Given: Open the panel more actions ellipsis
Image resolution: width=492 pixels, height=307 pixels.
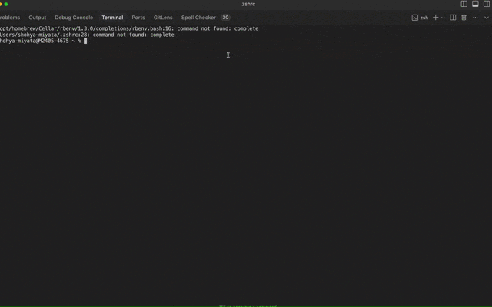Looking at the screenshot, I should (x=475, y=18).
